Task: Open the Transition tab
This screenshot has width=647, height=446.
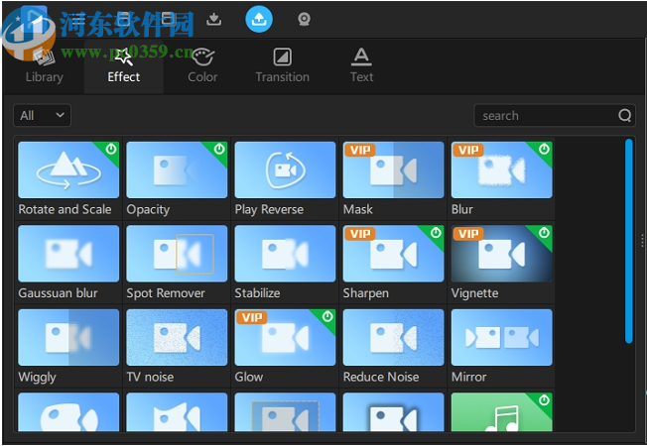Action: (282, 66)
